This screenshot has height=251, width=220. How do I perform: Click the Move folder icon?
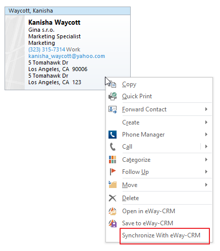(113, 184)
